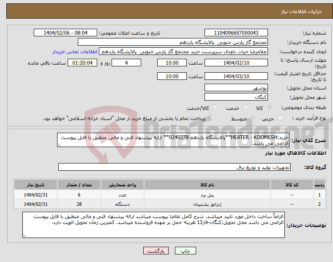Click the unit cell عدد

pyautogui.click(x=123, y=195)
